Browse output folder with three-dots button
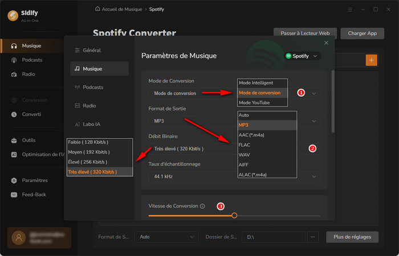Screen dimensions: 399x256 click(x=312, y=237)
